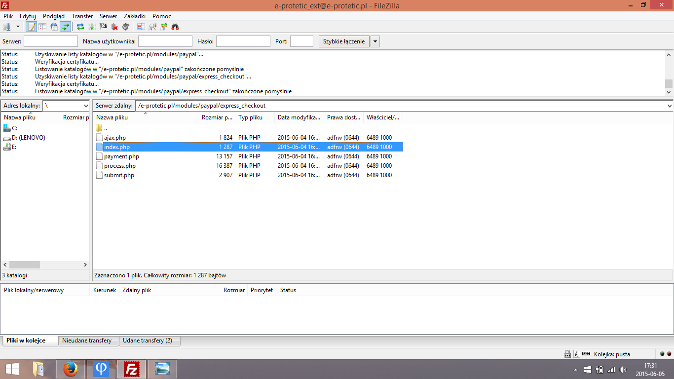Open the volume control in system tray

tap(623, 369)
